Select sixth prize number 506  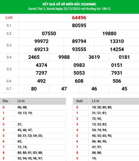(117, 81)
